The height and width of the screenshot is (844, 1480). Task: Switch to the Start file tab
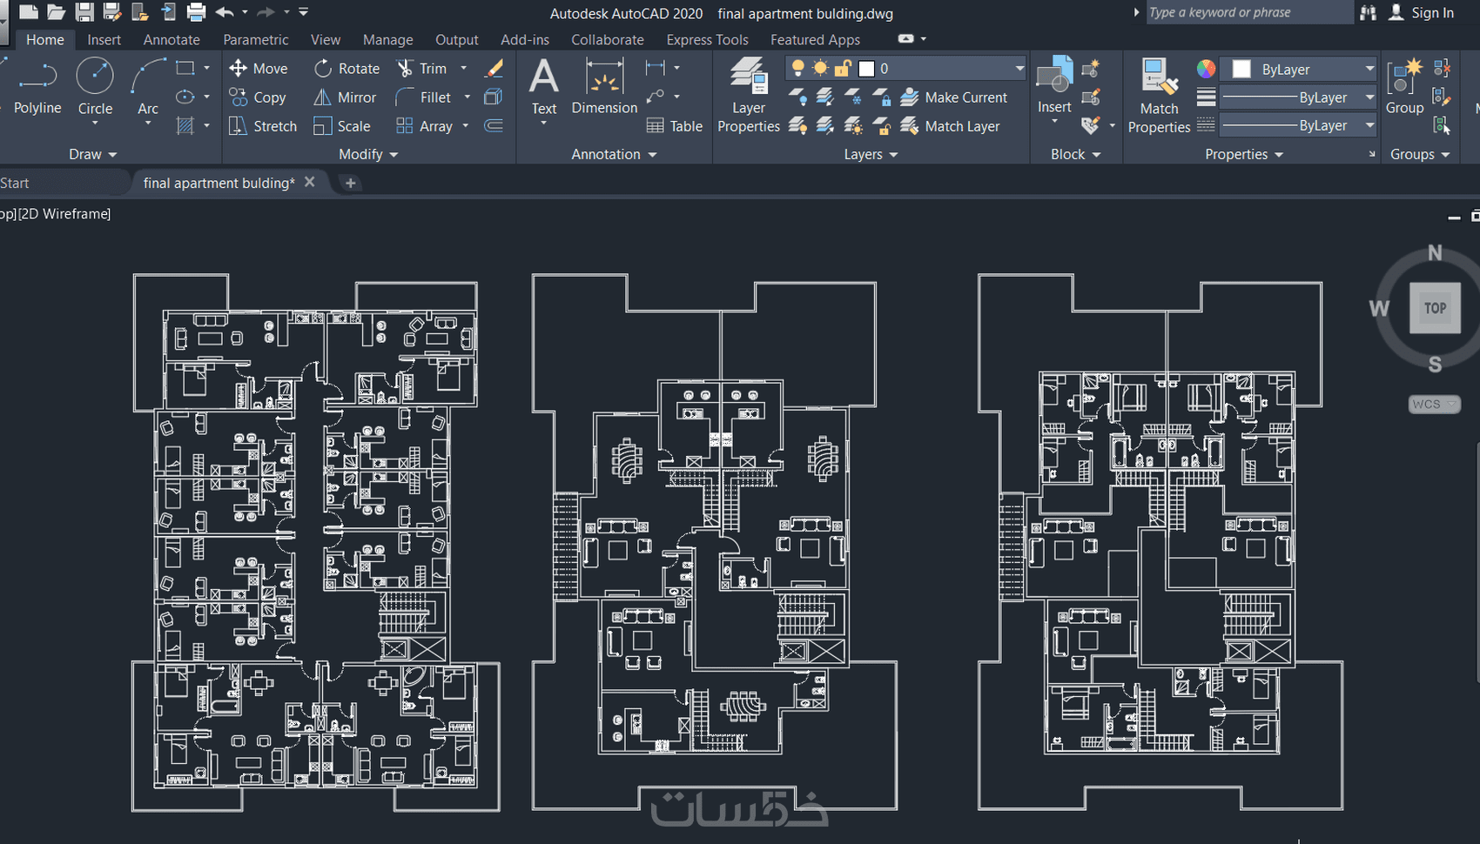[x=15, y=183]
